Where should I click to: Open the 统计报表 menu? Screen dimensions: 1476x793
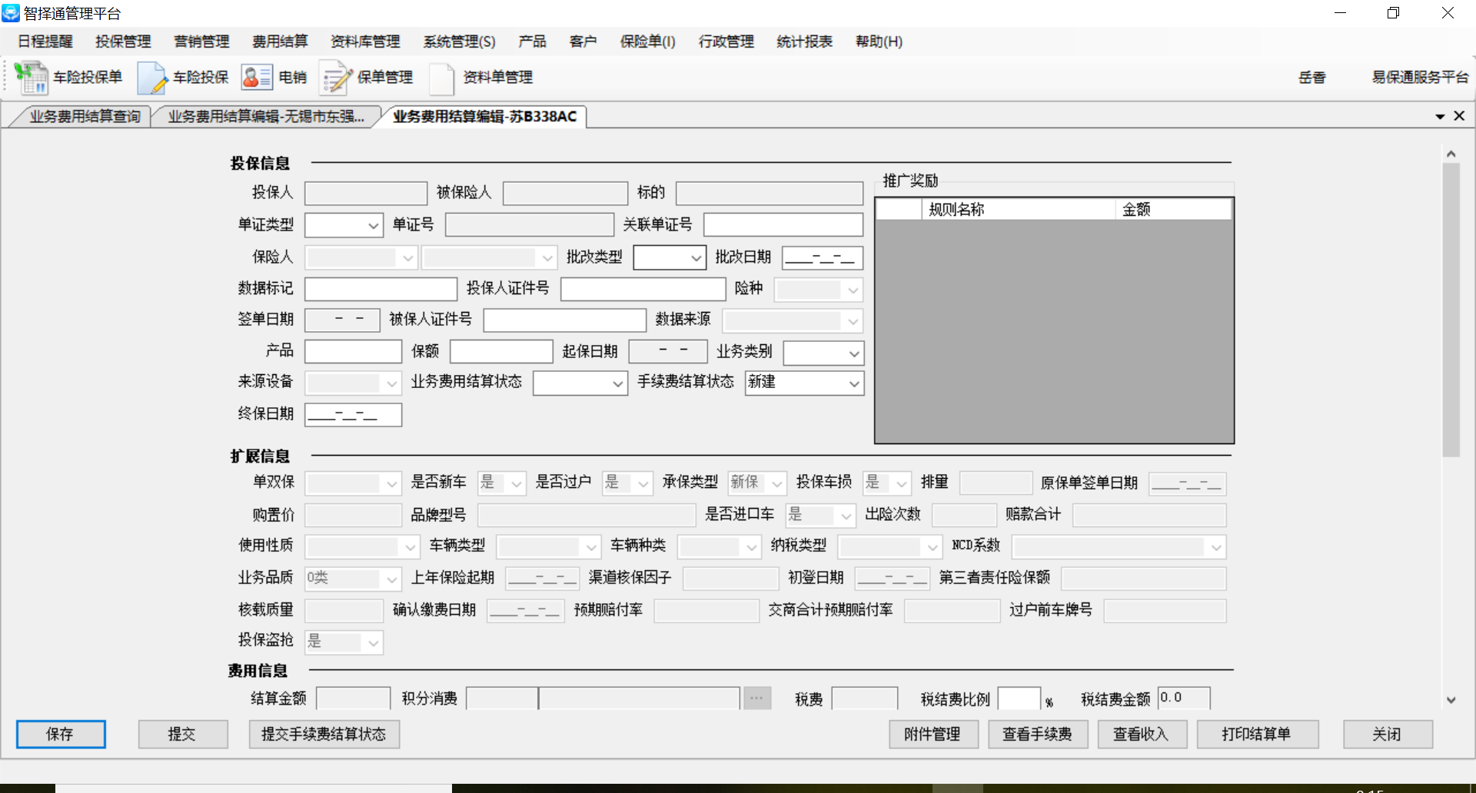click(804, 41)
